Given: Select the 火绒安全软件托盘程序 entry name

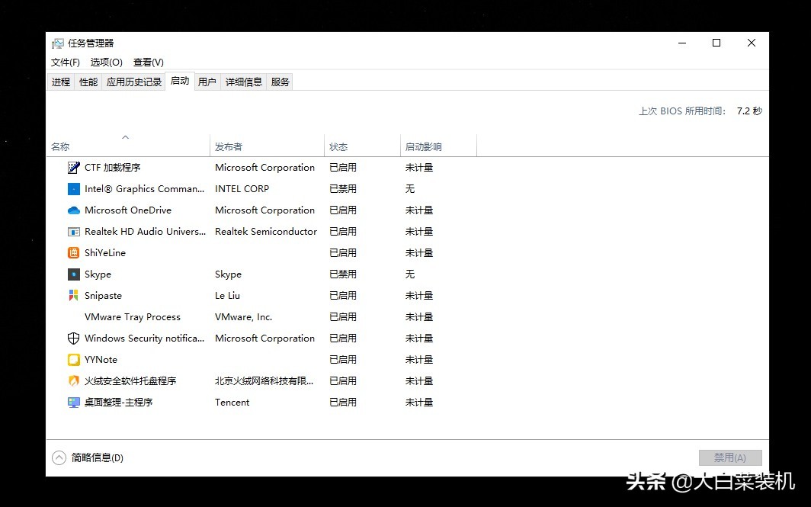Looking at the screenshot, I should (130, 380).
